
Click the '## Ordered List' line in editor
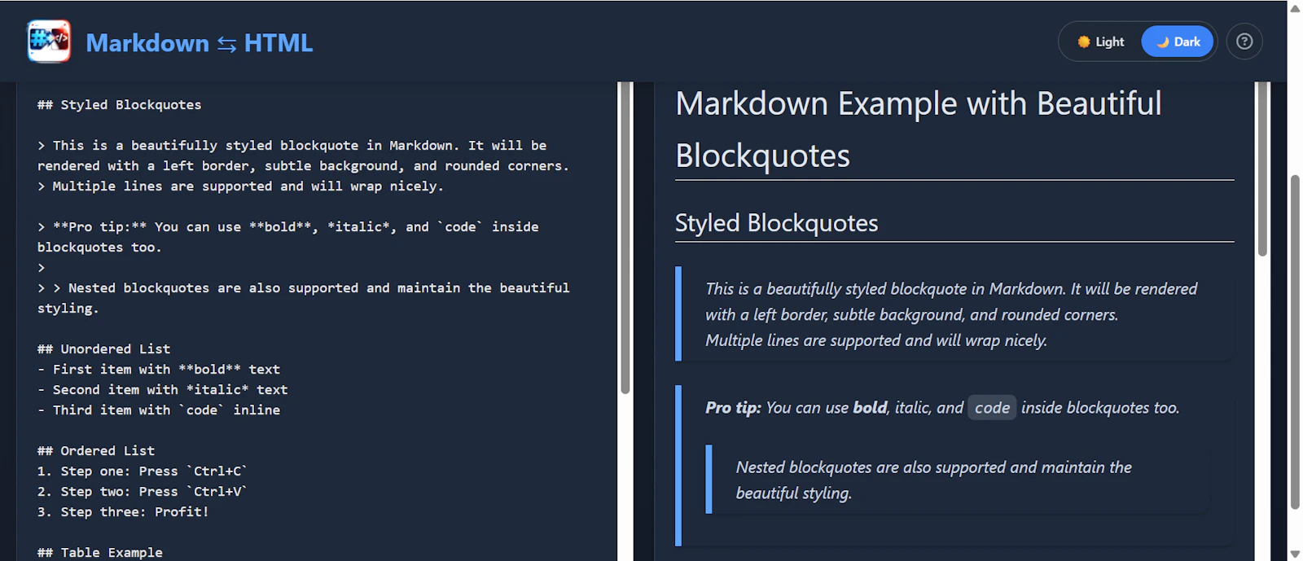click(x=96, y=451)
